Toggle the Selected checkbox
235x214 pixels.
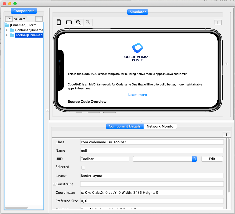[x=83, y=167]
